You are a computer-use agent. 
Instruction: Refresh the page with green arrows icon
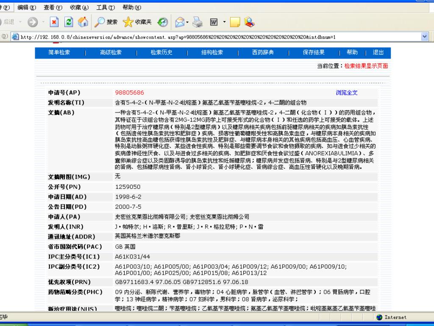coord(68,22)
